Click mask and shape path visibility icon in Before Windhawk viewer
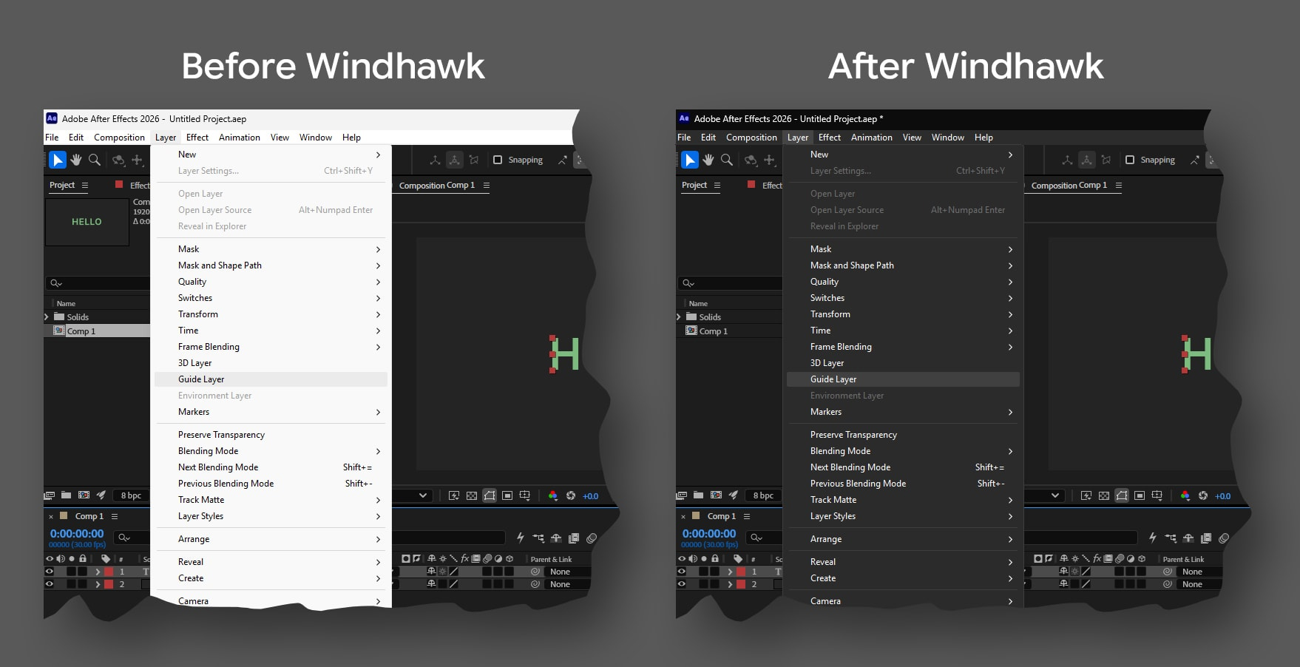 [x=490, y=495]
